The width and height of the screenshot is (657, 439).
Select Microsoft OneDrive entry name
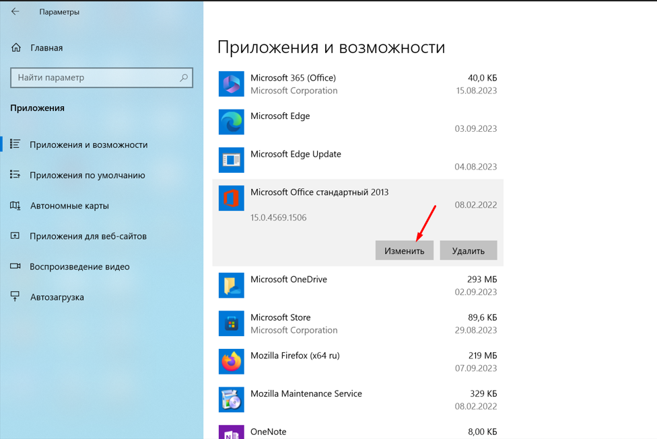[289, 279]
